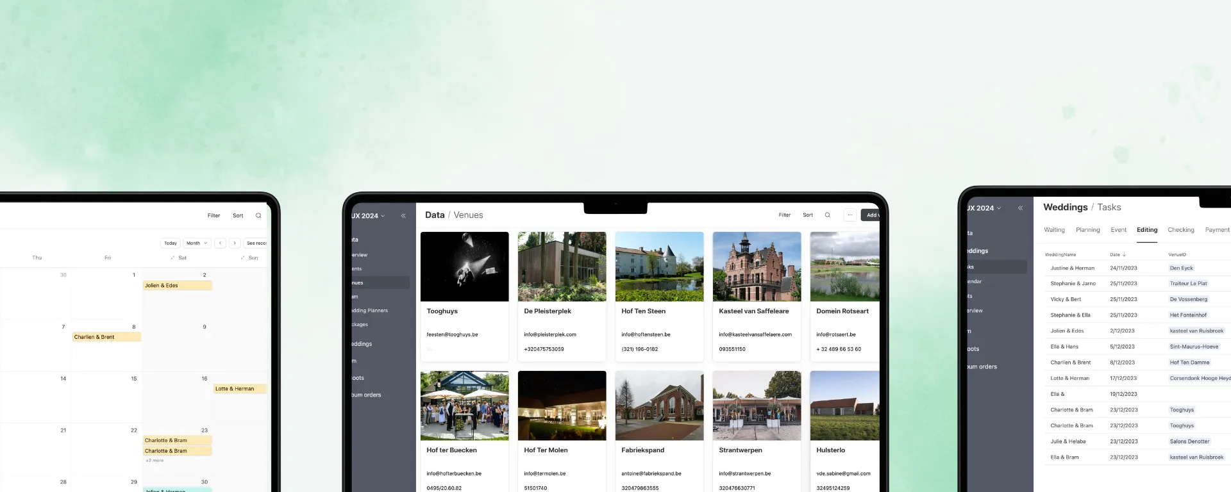
Task: Open the Strantwerpen venue photo
Action: click(757, 406)
